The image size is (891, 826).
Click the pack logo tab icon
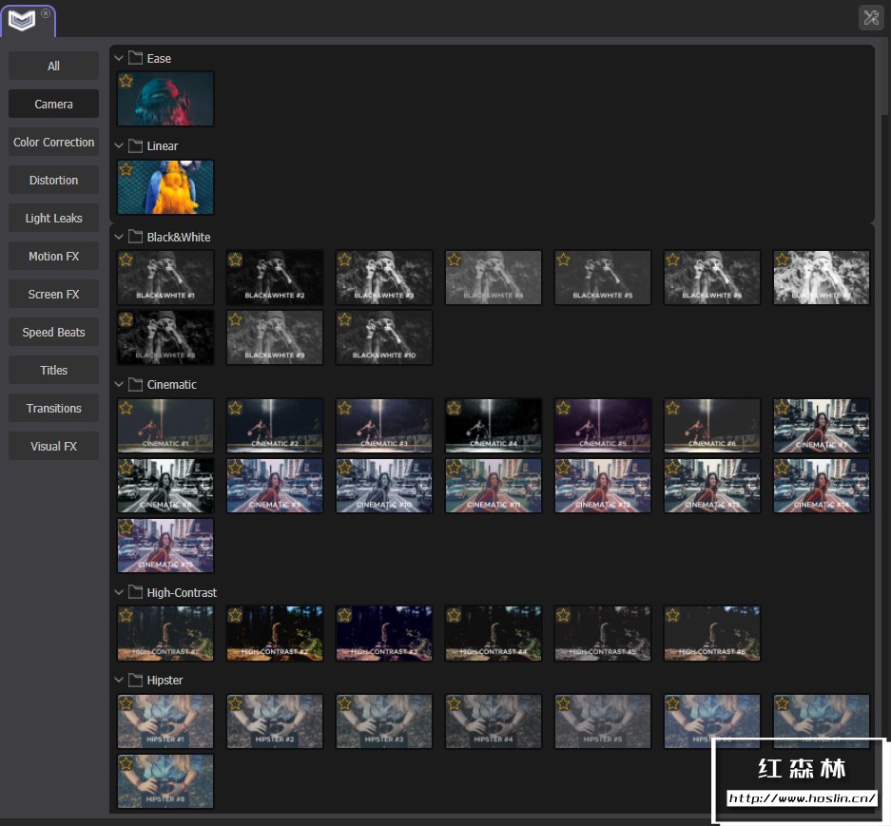[22, 21]
